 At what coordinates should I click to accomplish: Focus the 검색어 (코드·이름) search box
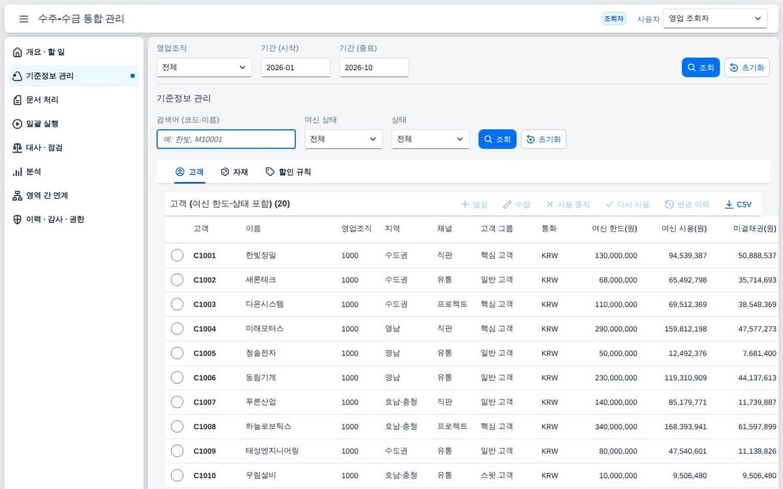[226, 139]
